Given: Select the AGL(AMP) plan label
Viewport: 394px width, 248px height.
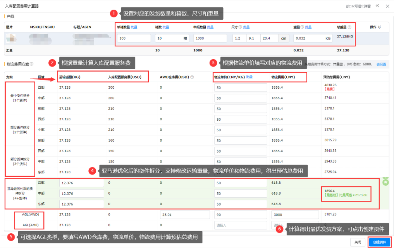Looking at the screenshot, I should [x=30, y=225].
